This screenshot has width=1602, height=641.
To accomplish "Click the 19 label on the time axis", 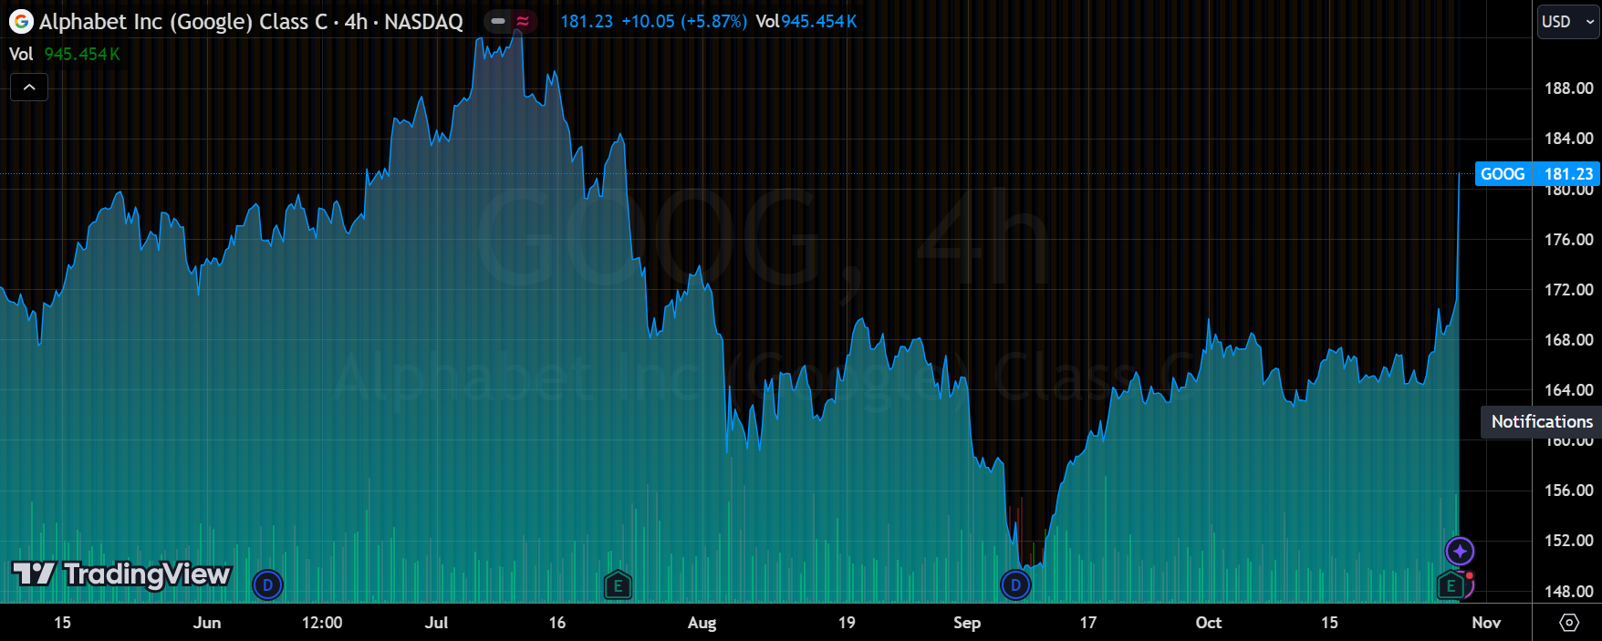I will click(x=847, y=623).
